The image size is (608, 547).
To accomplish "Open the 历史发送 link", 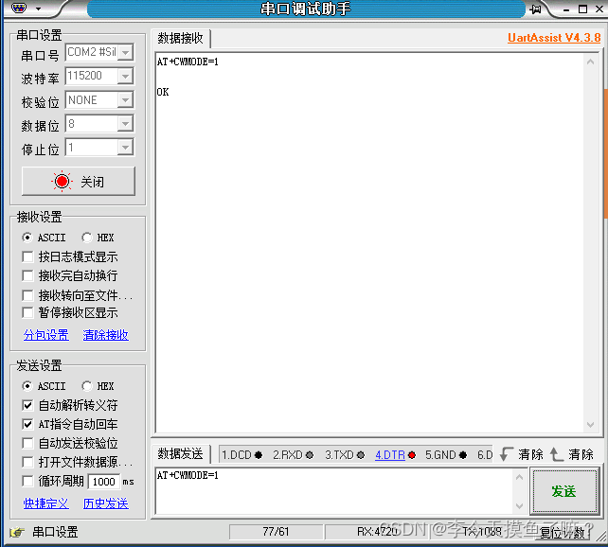I will pos(105,503).
